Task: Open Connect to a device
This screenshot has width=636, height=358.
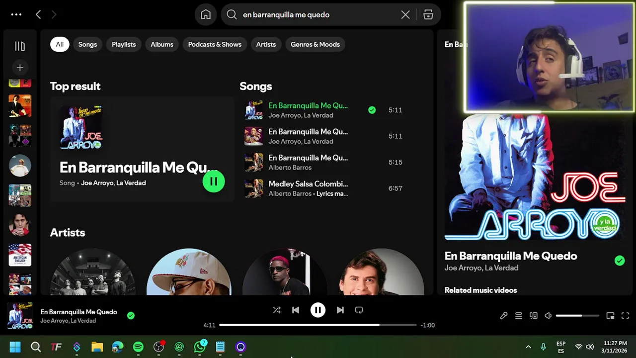Action: click(533, 316)
